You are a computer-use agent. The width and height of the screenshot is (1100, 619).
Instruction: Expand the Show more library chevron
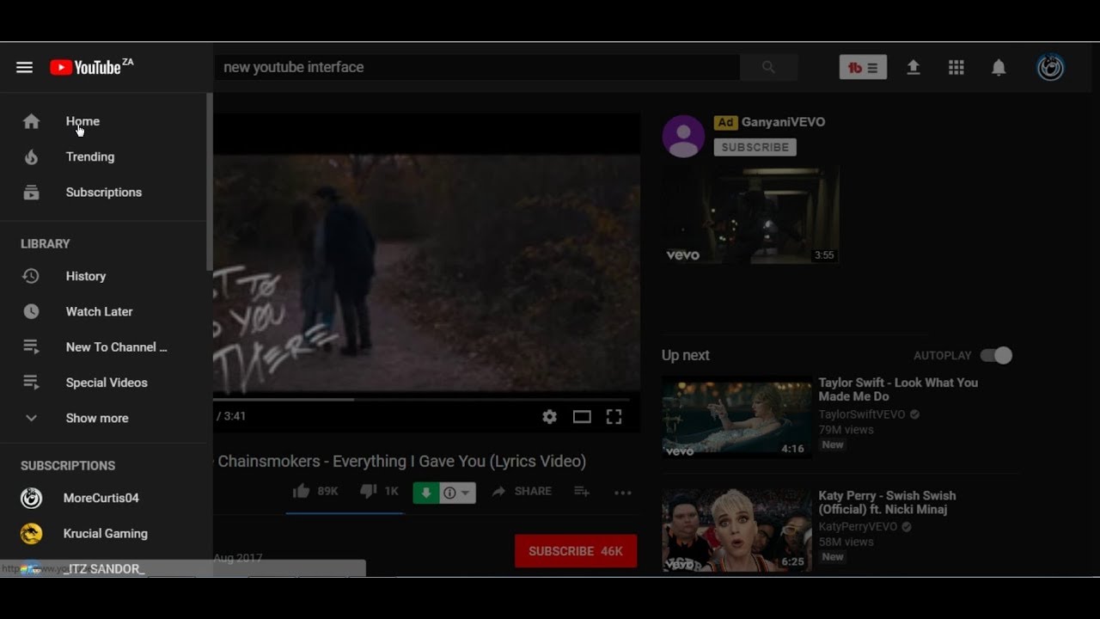(x=31, y=418)
